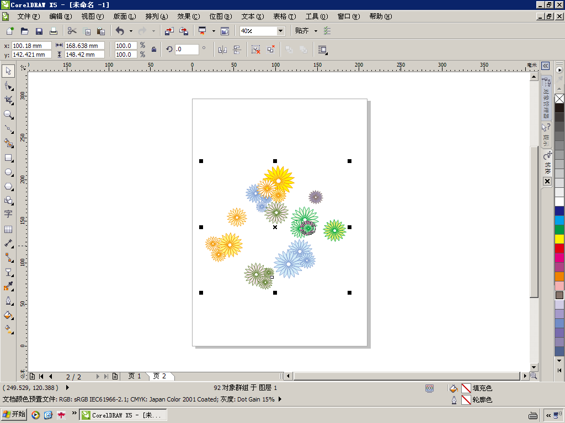Select the Shape edit tool
This screenshot has width=565, height=423.
click(x=8, y=85)
